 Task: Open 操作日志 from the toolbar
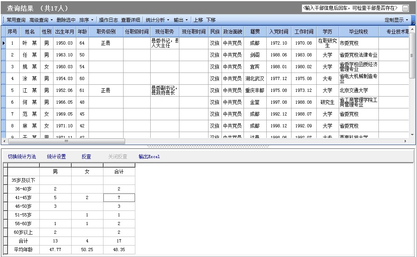(108, 20)
